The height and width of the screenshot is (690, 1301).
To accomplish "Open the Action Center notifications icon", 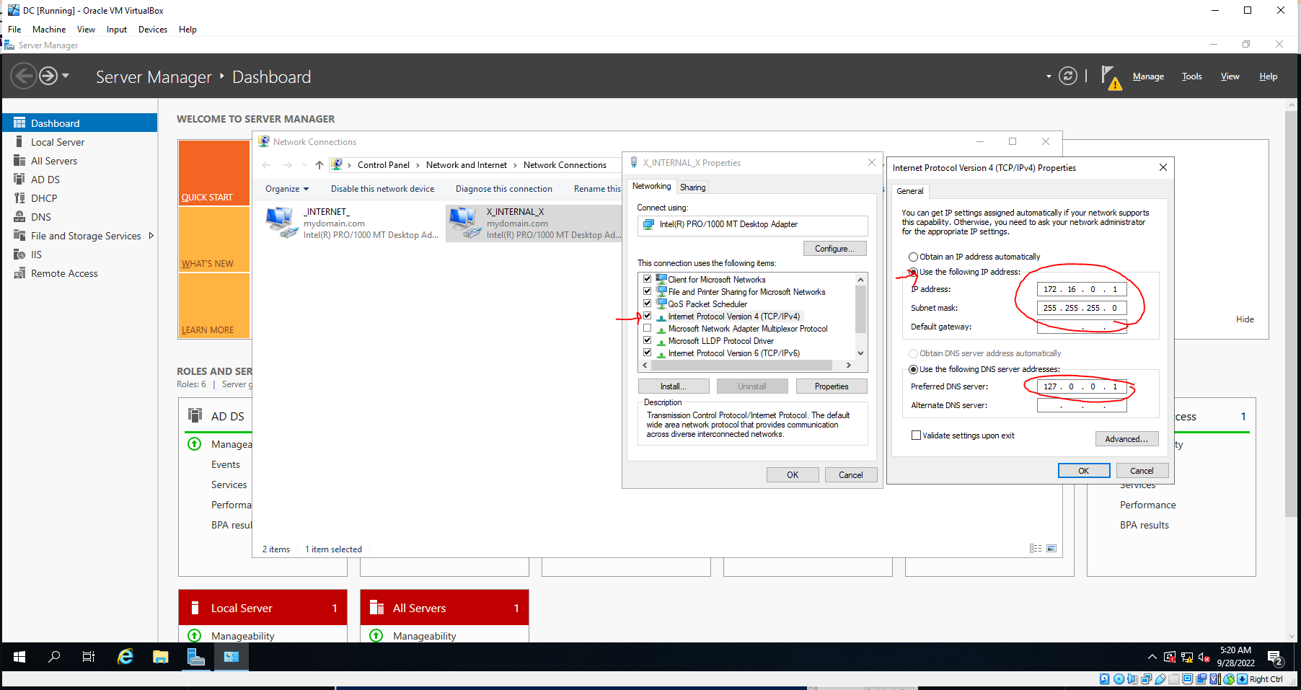I will pyautogui.click(x=1275, y=658).
